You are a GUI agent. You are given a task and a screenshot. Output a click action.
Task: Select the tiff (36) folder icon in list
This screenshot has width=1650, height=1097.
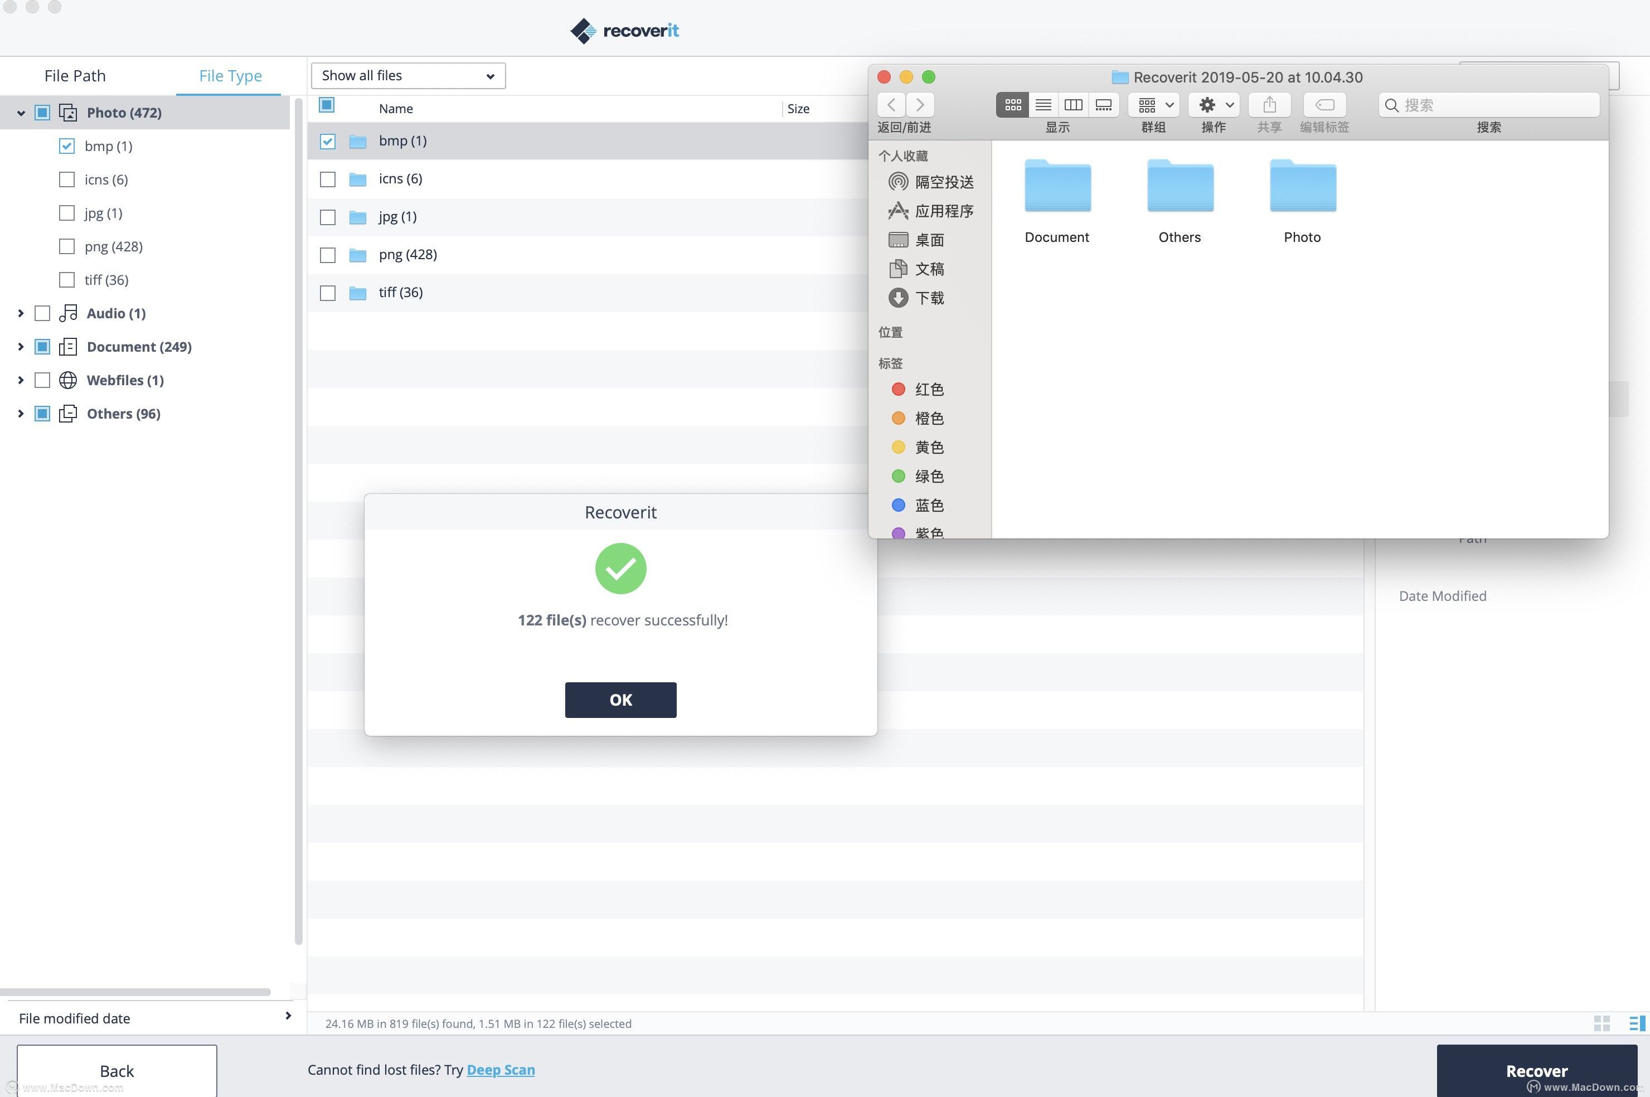(x=357, y=293)
